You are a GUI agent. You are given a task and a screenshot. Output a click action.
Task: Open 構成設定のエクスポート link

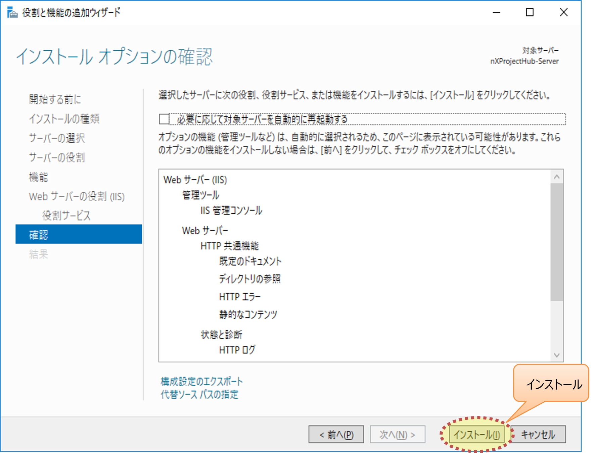[x=201, y=382]
